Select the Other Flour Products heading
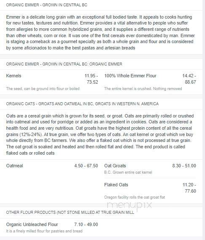 click(70, 212)
